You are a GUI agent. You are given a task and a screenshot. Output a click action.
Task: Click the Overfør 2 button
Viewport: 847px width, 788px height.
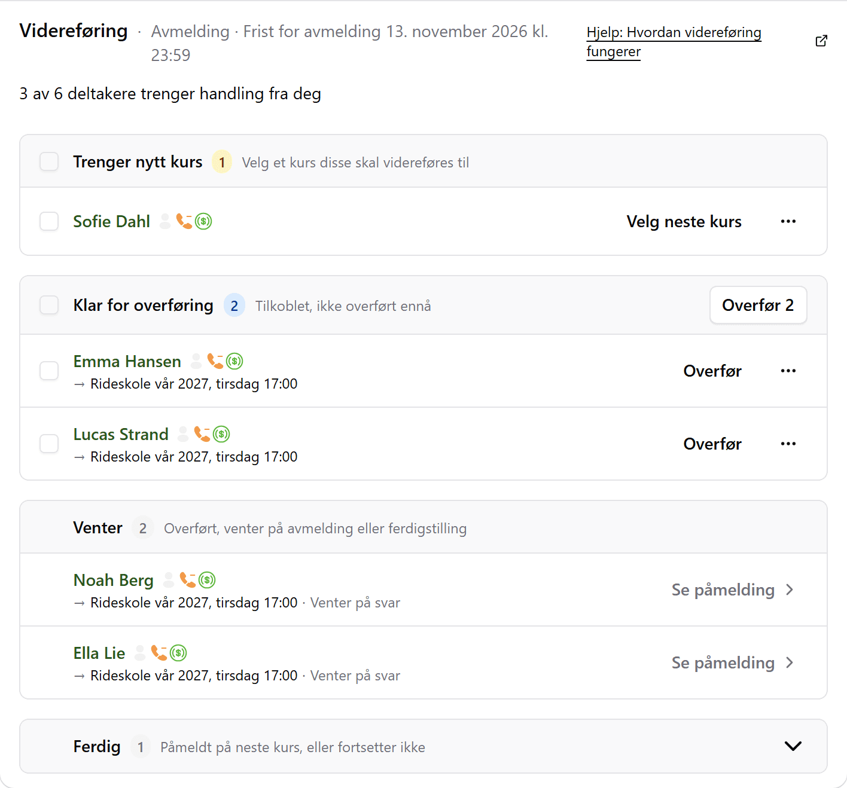[758, 305]
